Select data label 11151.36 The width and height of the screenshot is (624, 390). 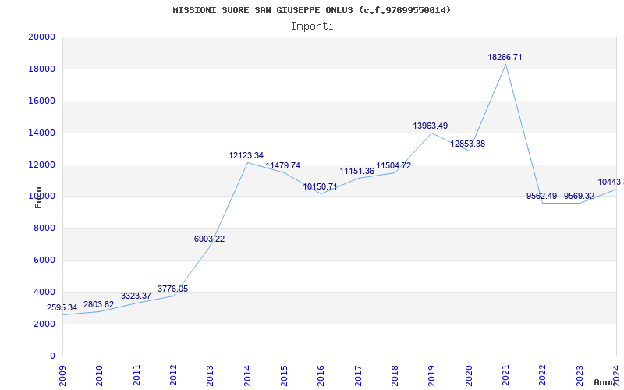click(357, 171)
